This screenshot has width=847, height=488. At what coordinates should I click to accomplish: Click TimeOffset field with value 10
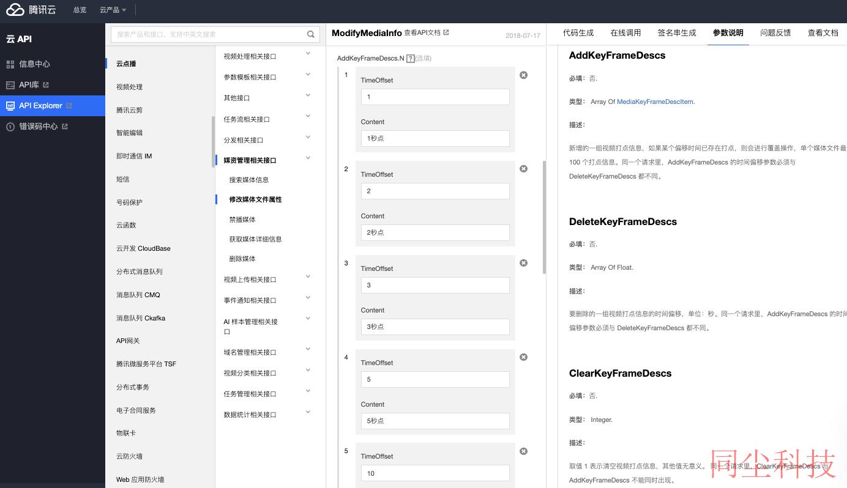[435, 473]
